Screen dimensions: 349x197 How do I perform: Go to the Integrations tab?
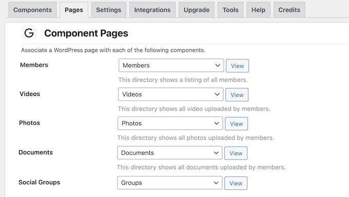point(152,10)
